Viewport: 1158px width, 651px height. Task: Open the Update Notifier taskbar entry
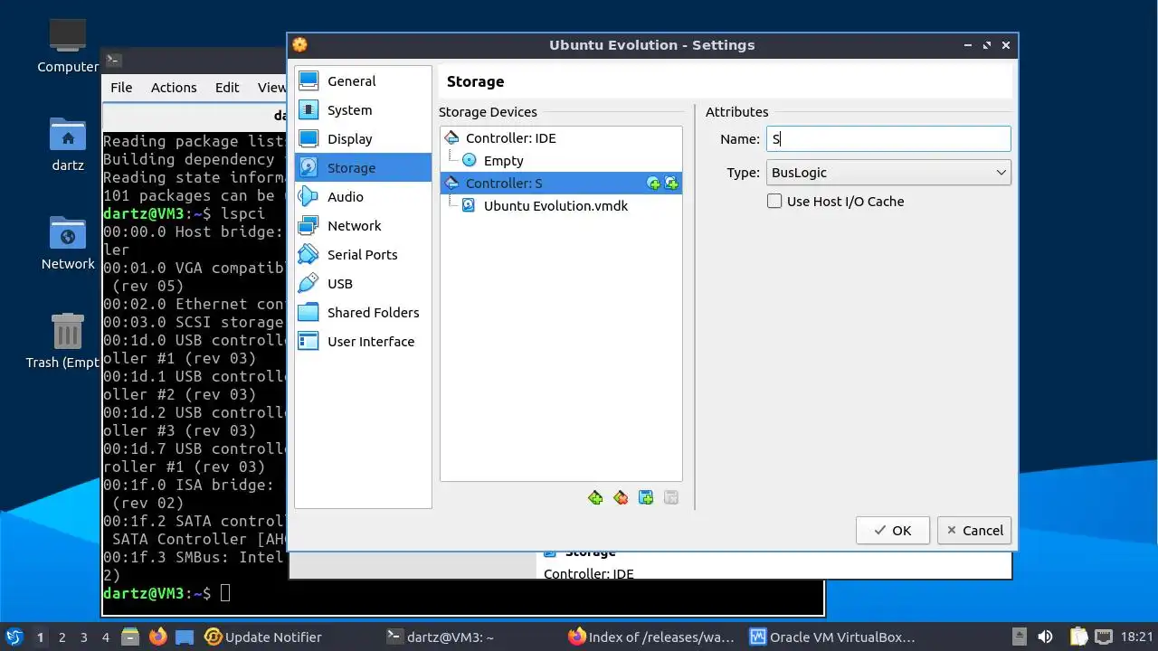263,637
